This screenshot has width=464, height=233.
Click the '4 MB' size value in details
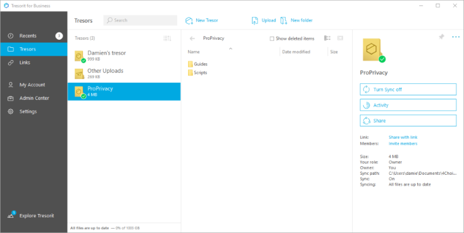pyautogui.click(x=393, y=156)
